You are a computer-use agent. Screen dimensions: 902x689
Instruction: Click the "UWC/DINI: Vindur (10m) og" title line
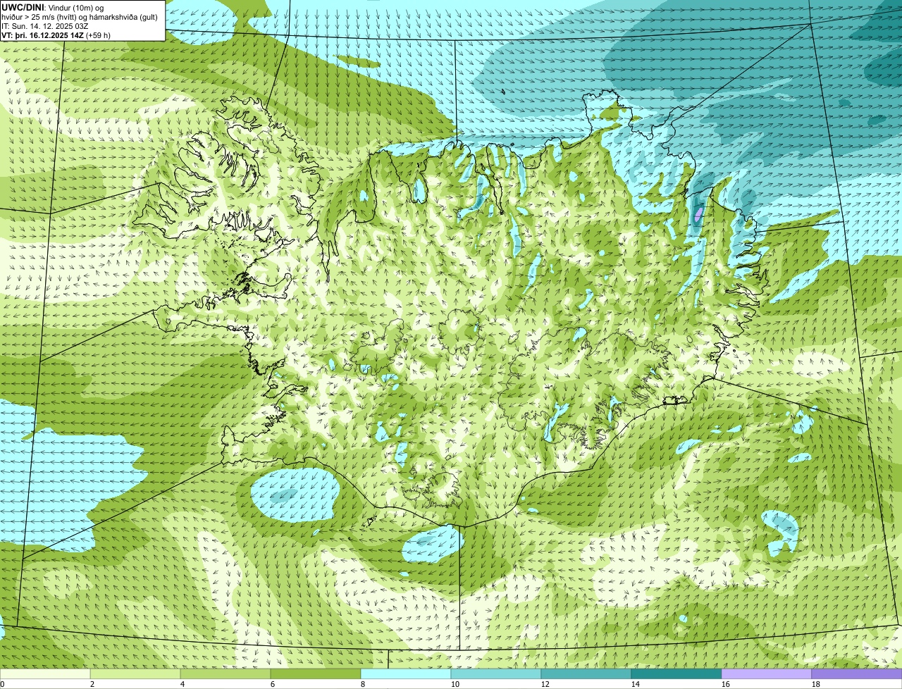coord(53,7)
